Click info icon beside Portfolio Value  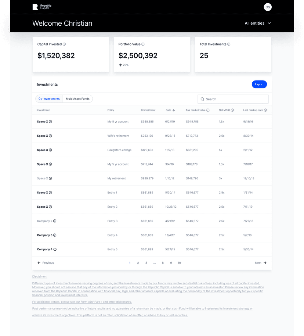(x=143, y=44)
